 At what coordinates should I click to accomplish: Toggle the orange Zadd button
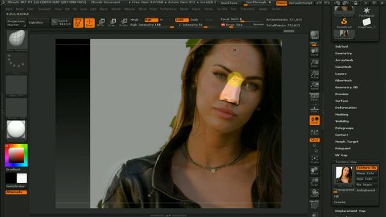pos(182,20)
